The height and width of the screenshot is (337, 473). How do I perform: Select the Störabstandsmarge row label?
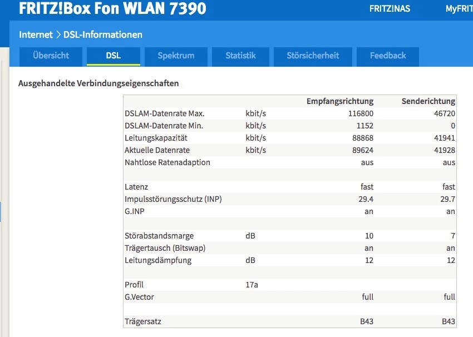click(159, 236)
